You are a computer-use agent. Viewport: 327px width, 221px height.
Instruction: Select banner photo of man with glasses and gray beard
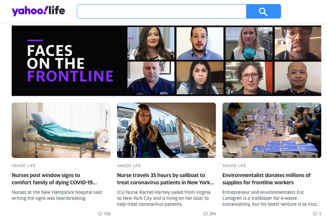[298, 43]
